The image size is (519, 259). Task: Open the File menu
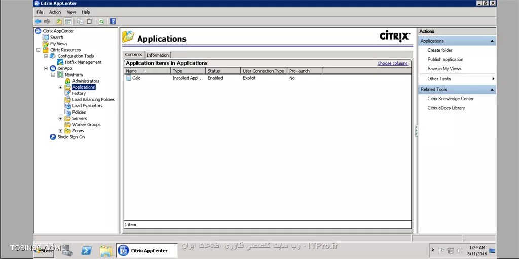point(40,12)
